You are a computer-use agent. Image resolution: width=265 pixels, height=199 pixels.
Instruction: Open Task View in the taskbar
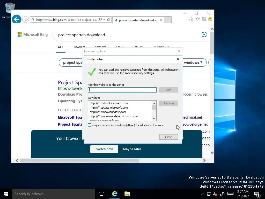(101, 194)
